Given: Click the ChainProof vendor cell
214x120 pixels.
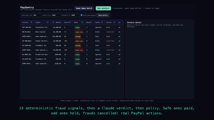Looking at the screenshot, I should 42,27.
